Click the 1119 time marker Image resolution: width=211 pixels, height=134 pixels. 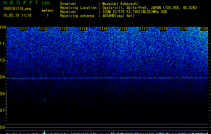click(x=184, y=29)
